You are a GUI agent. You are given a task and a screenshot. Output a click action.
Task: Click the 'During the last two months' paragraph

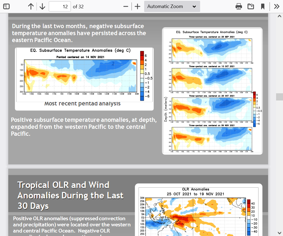[79, 33]
